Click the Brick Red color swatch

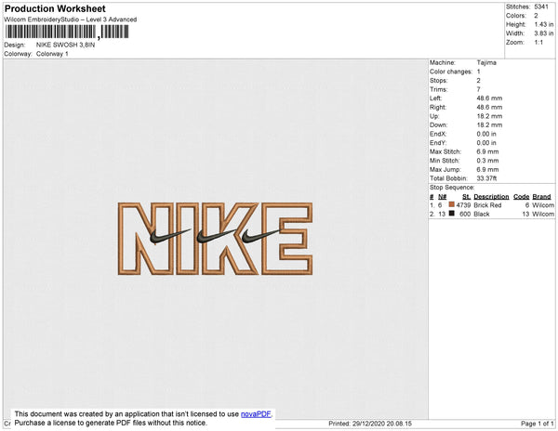[x=452, y=204]
